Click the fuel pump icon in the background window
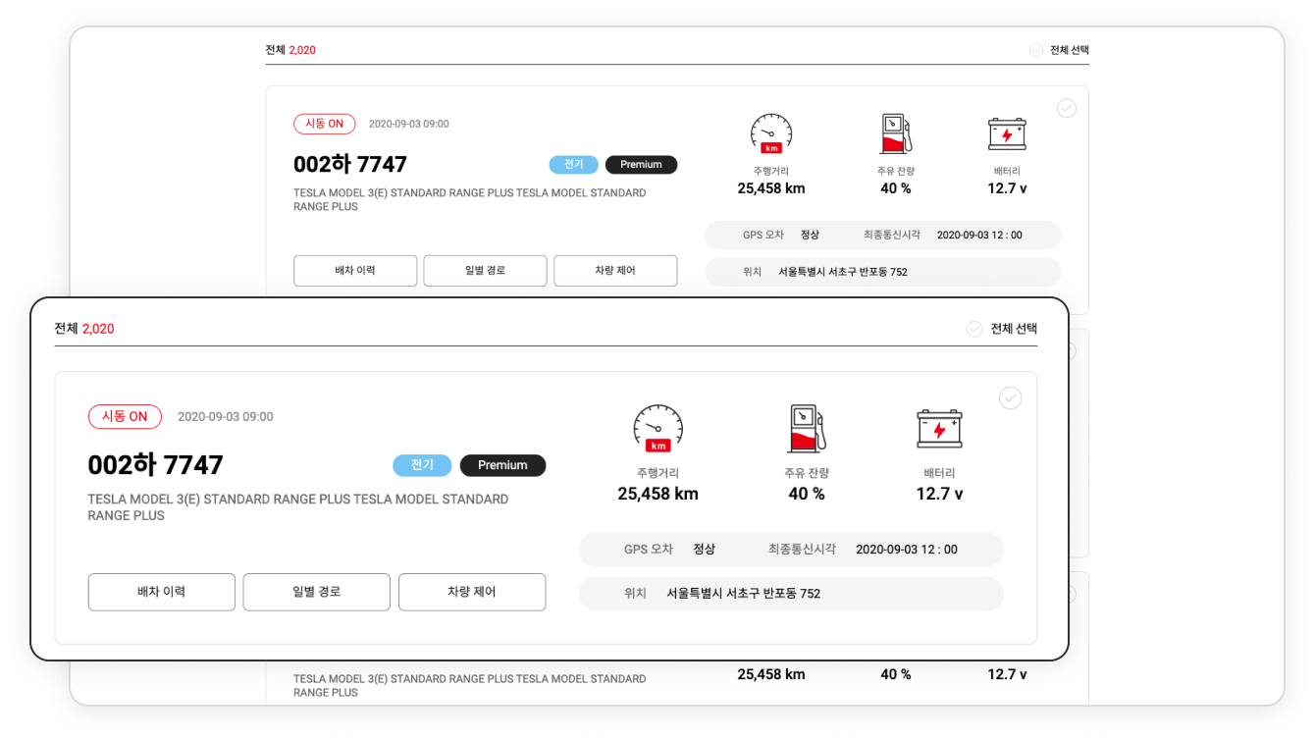The width and height of the screenshot is (1315, 740). tap(895, 133)
